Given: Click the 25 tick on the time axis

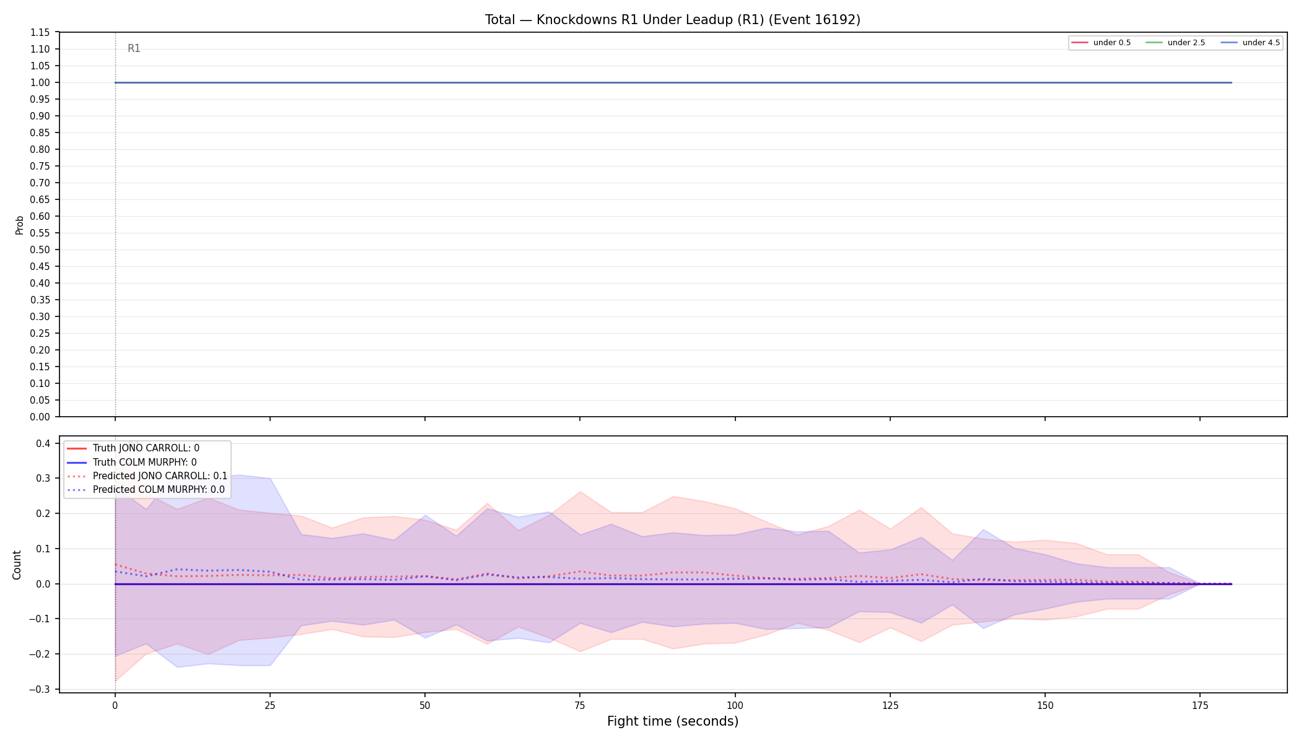Looking at the screenshot, I should 270,705.
